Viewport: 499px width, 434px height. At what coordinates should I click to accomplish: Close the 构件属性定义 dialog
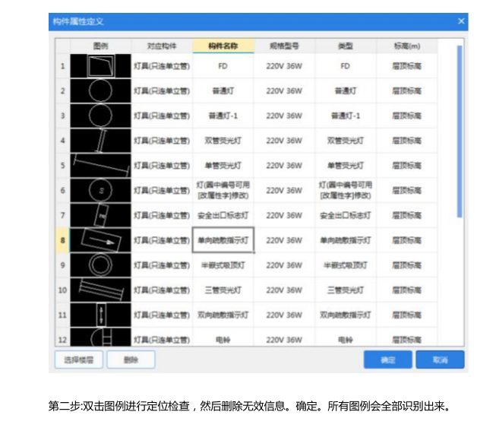tap(461, 21)
